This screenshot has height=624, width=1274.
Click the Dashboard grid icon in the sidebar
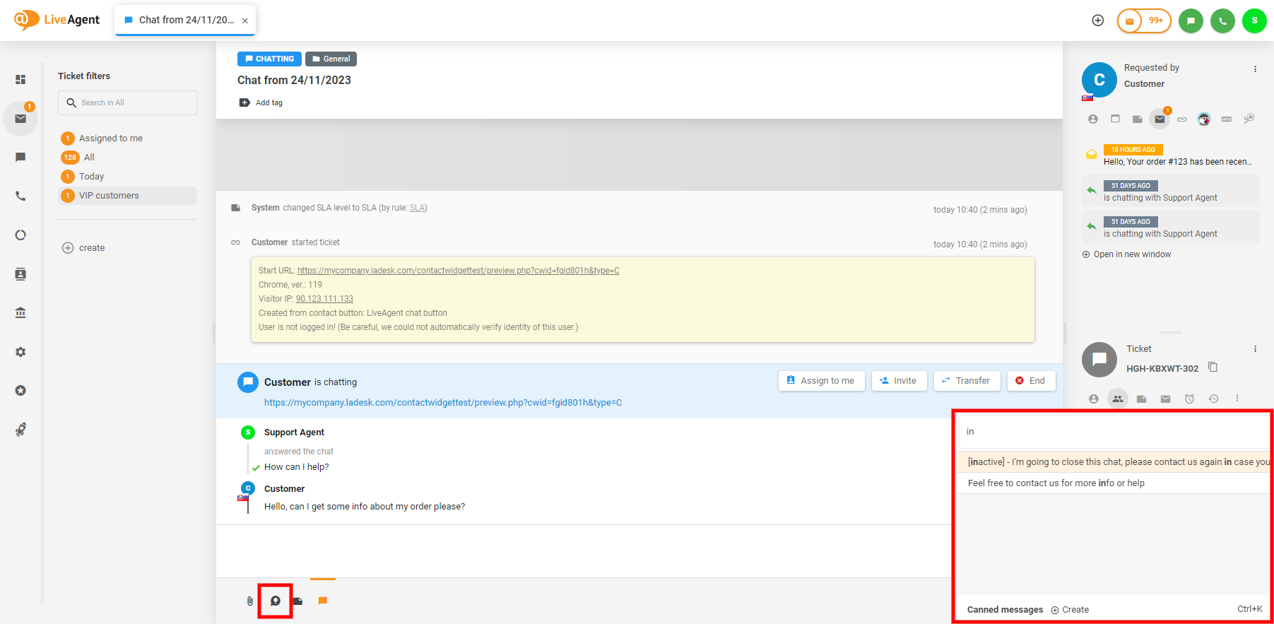pyautogui.click(x=20, y=80)
